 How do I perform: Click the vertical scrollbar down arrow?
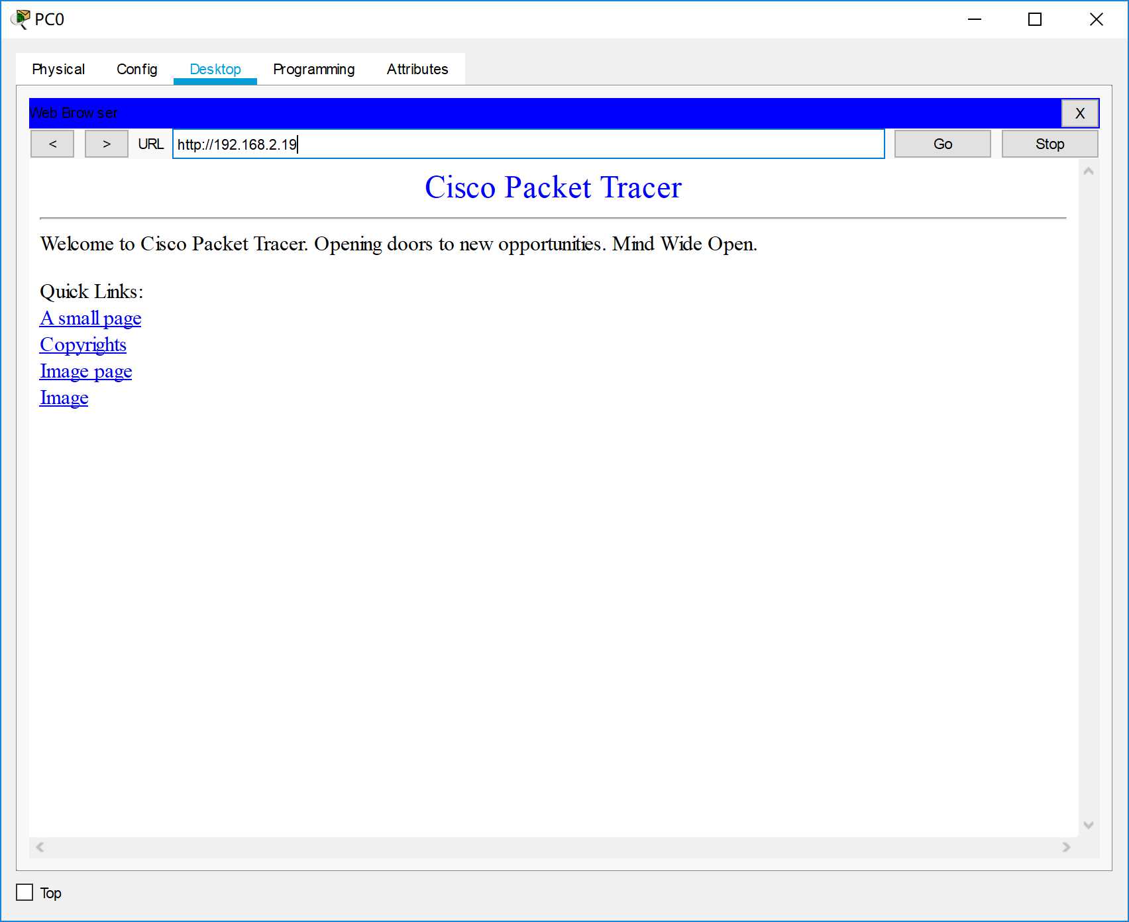(1088, 825)
